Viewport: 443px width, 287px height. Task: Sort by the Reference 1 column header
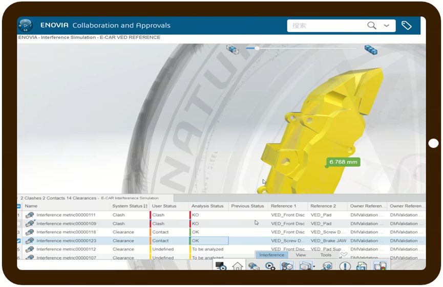click(283, 206)
